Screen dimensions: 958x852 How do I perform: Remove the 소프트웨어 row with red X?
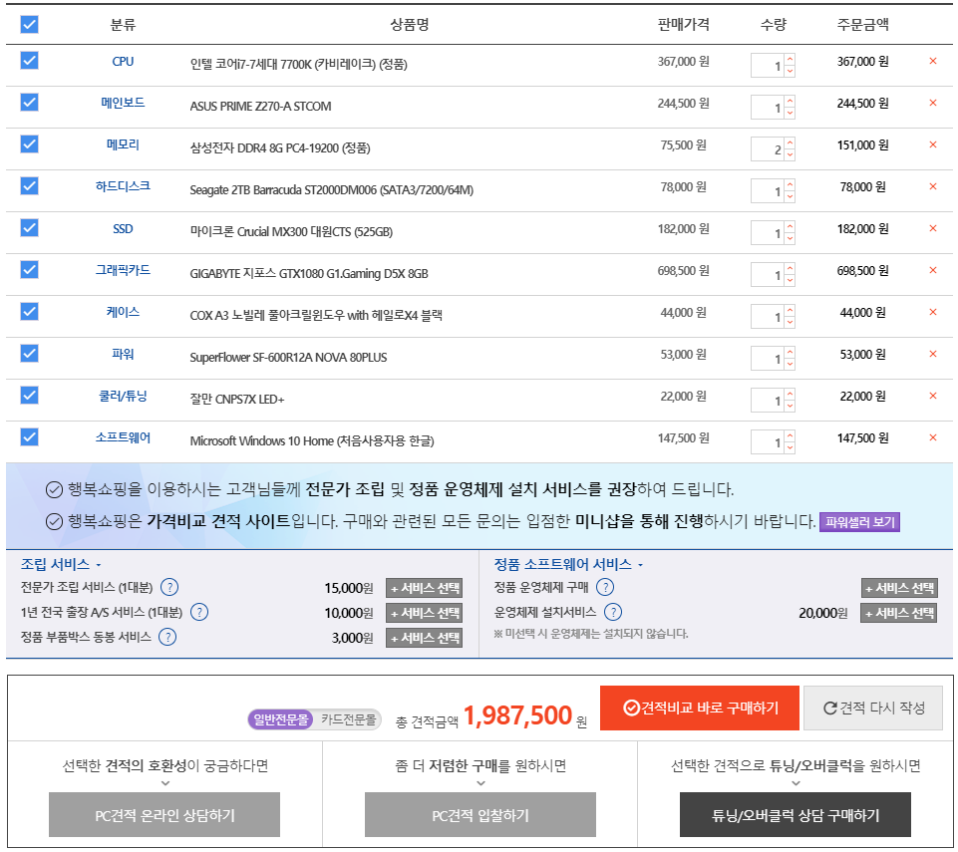pyautogui.click(x=932, y=437)
